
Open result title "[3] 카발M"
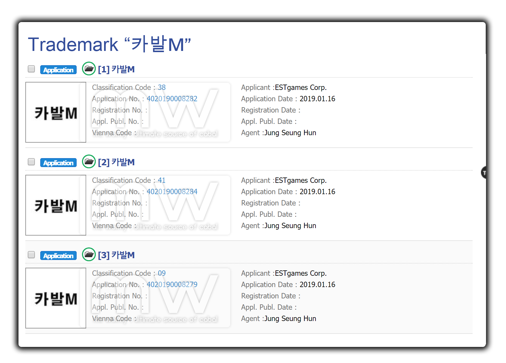(116, 255)
